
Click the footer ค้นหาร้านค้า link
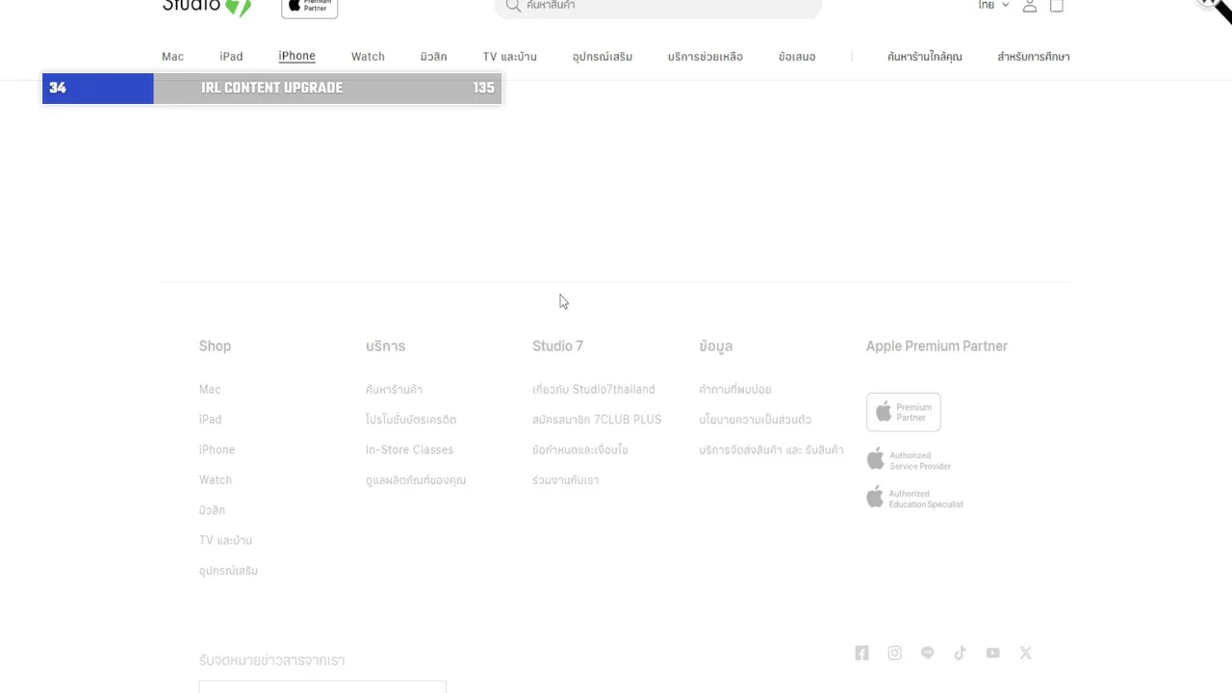tap(394, 389)
